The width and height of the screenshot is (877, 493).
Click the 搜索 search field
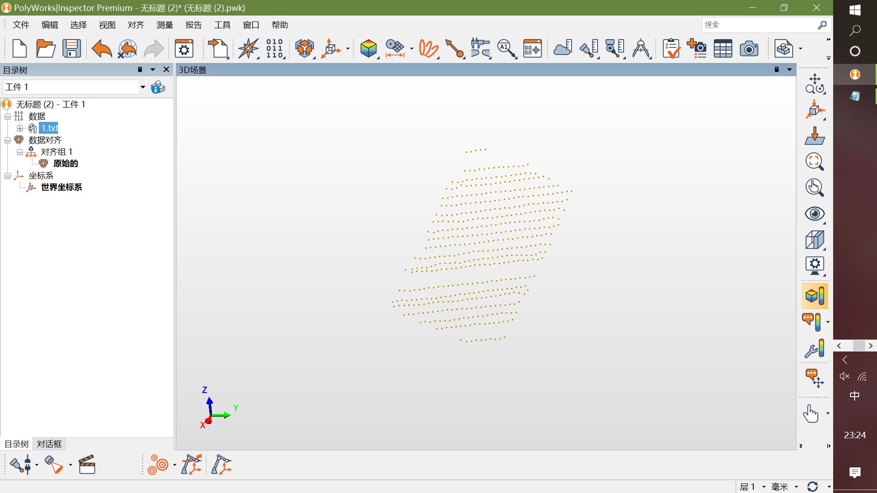(x=758, y=25)
